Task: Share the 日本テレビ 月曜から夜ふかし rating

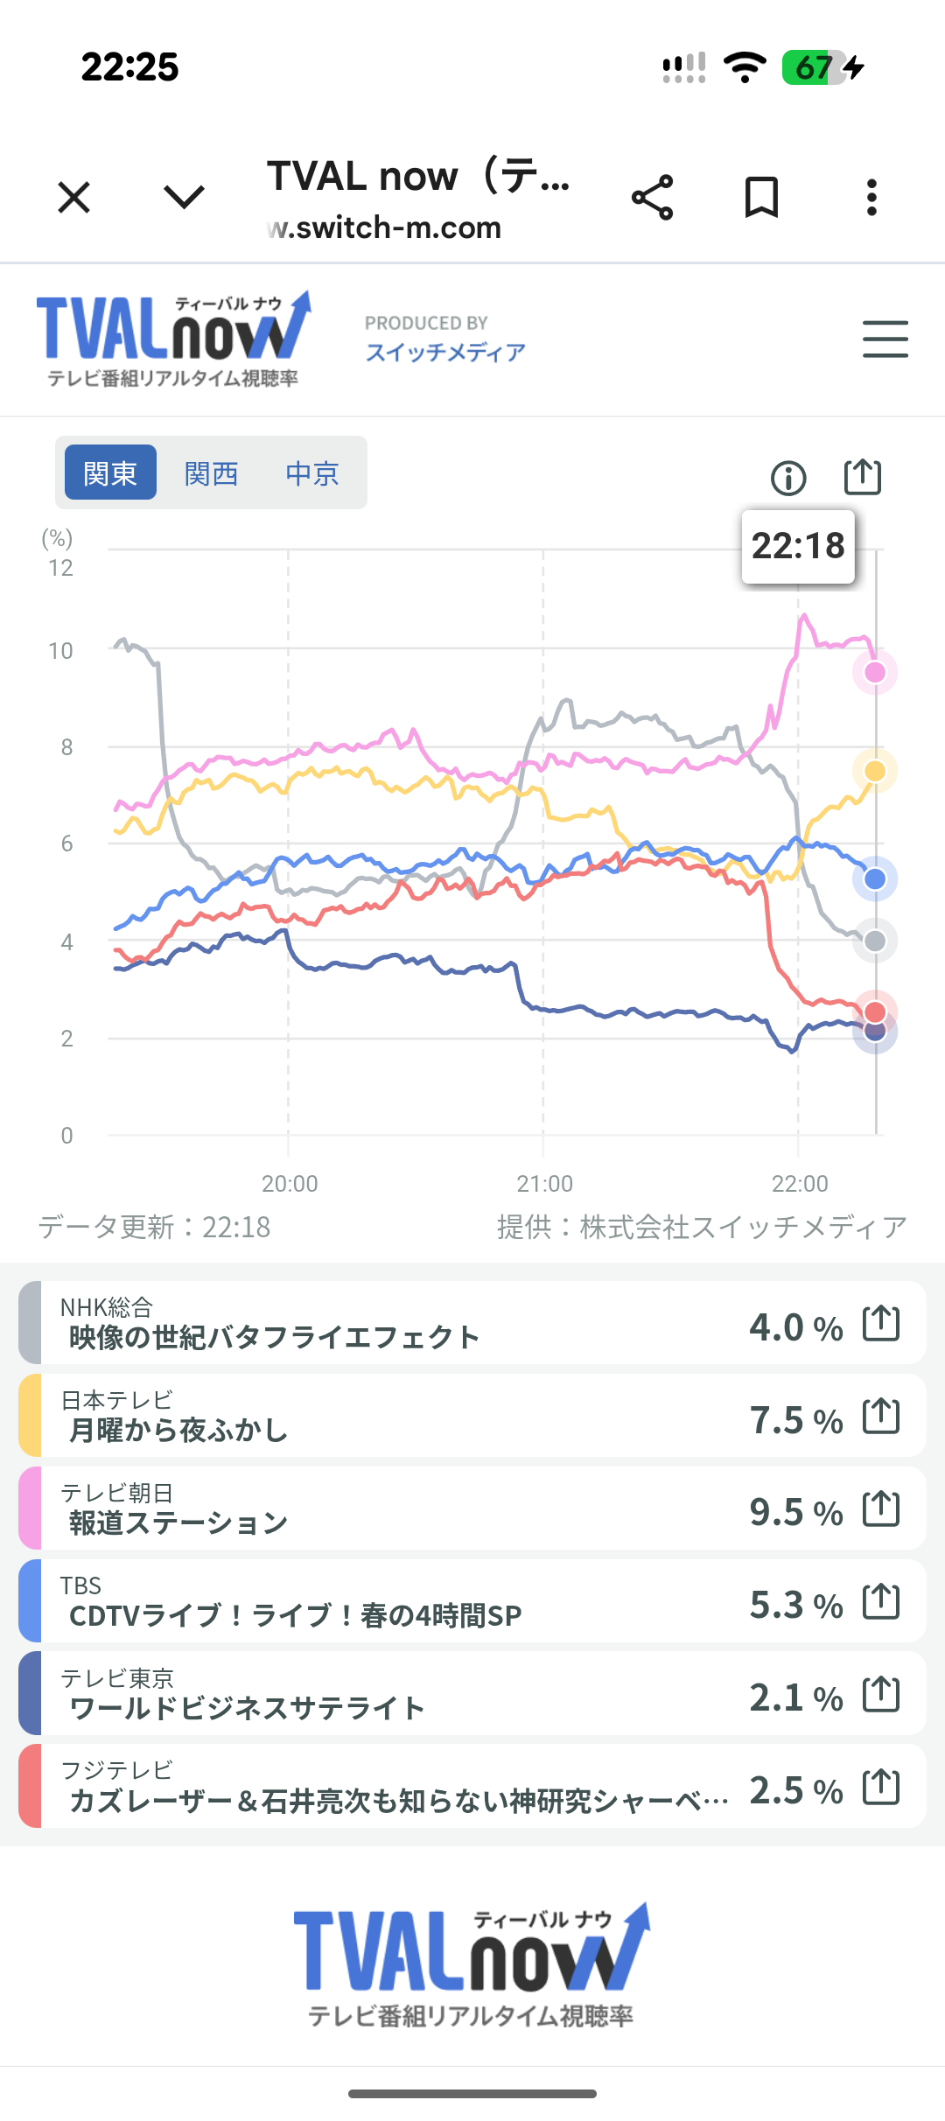Action: (880, 1416)
